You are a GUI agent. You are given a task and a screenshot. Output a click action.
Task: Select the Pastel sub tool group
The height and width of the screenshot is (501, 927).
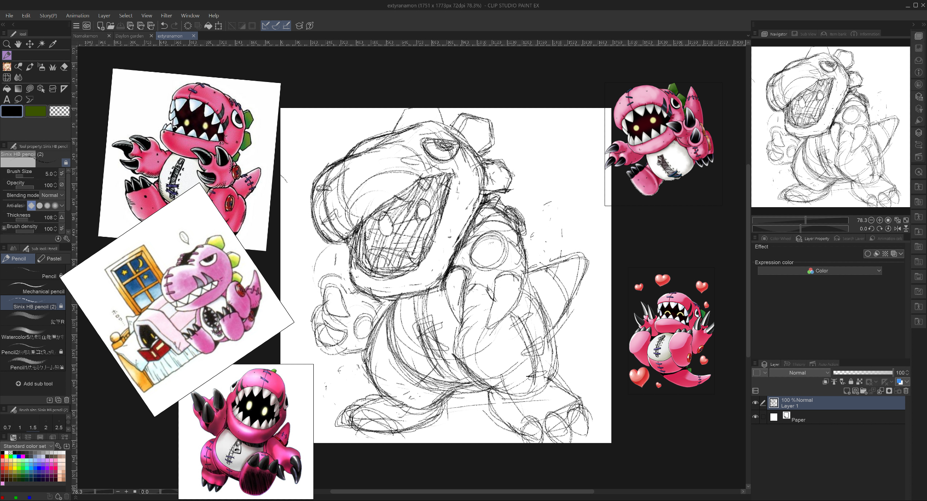click(50, 259)
